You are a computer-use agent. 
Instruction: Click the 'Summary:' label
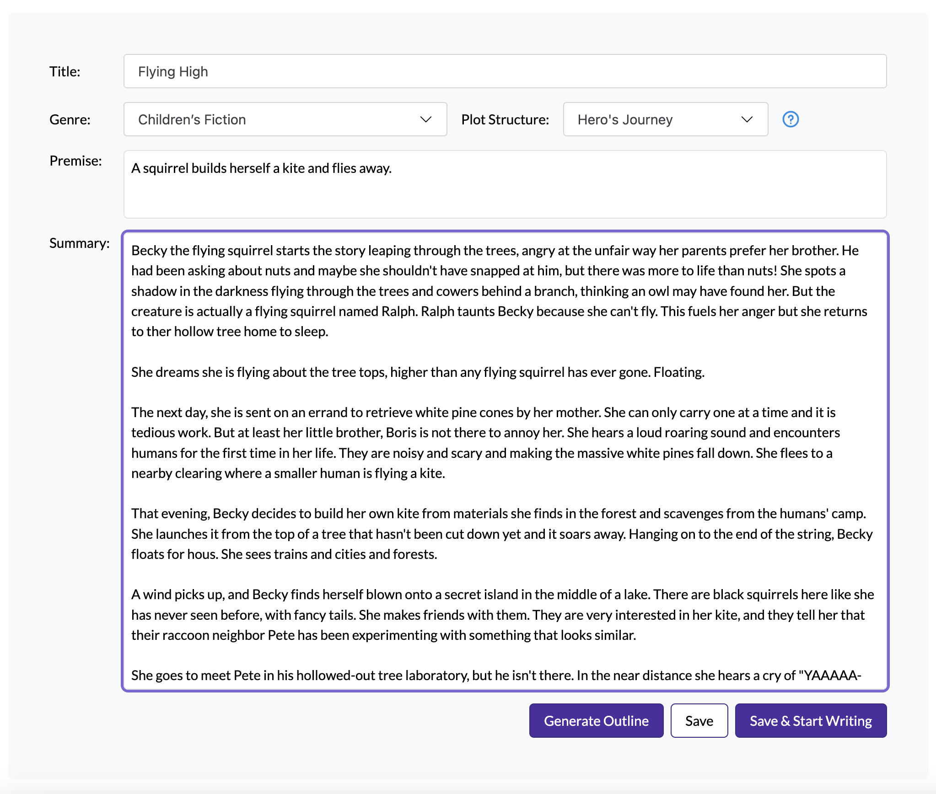click(80, 243)
